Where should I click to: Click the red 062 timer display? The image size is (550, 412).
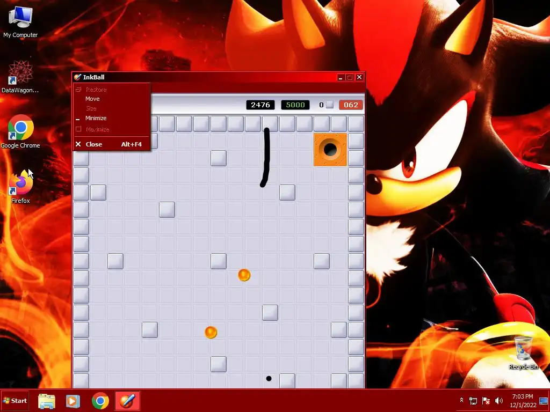[x=351, y=105]
